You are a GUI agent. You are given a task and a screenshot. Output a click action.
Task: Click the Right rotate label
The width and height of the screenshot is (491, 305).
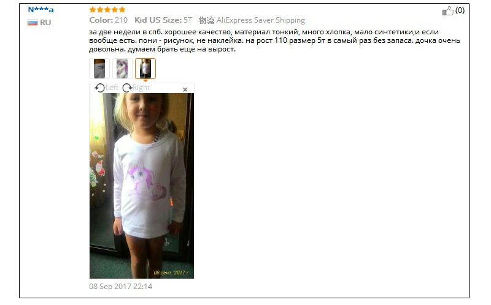[141, 88]
